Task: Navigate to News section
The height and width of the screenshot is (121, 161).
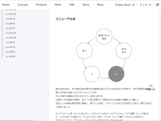Action: tap(58, 5)
